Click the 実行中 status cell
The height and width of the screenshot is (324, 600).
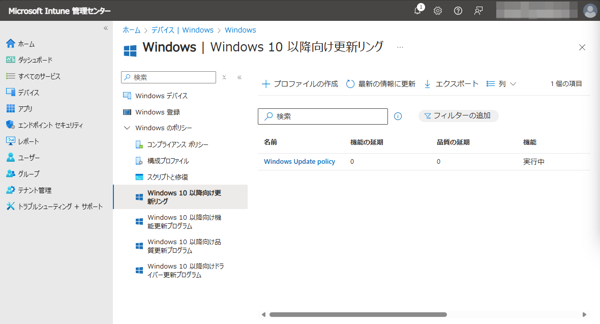tap(534, 162)
